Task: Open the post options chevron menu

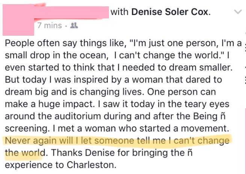Action: pyautogui.click(x=237, y=12)
